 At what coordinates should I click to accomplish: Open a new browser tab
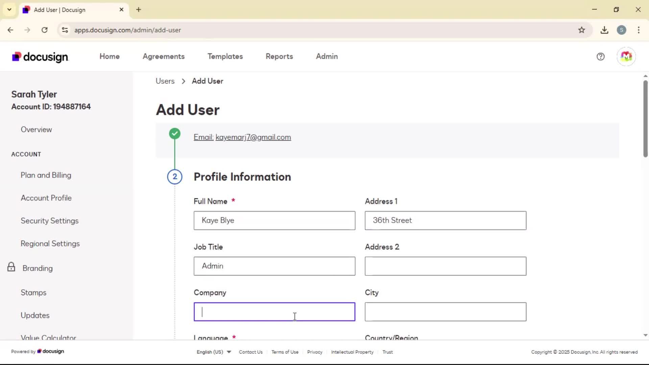coord(139,10)
